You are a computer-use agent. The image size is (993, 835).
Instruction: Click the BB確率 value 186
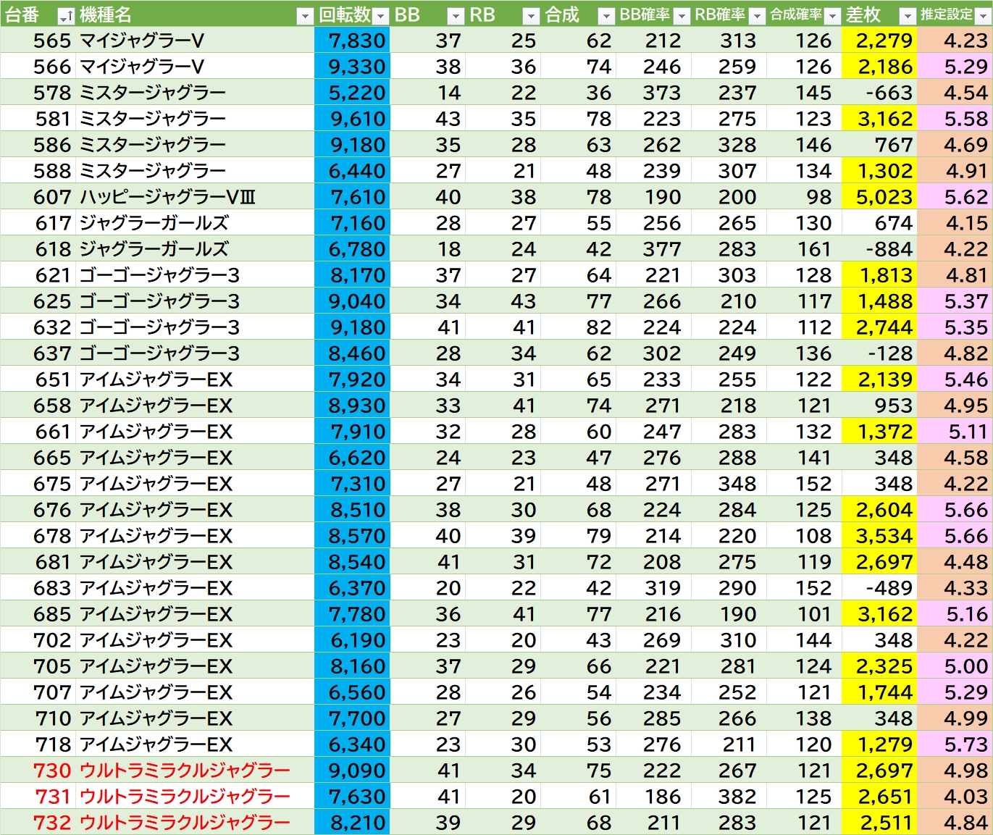click(653, 797)
